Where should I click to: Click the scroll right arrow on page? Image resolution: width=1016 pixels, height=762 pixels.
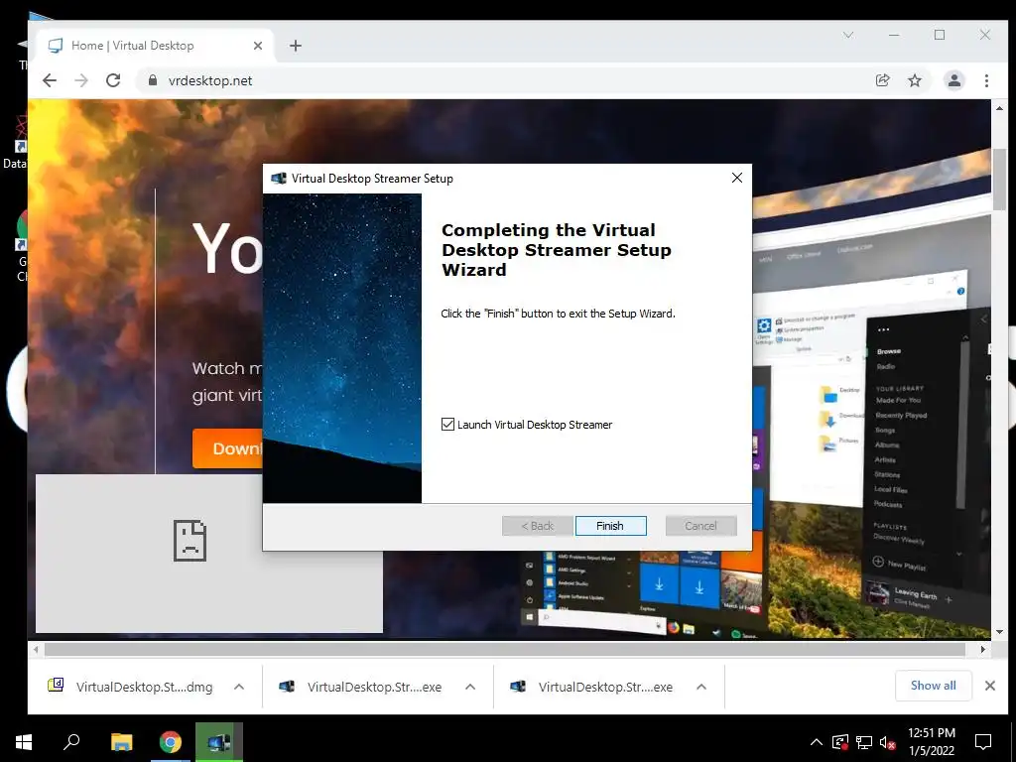983,649
